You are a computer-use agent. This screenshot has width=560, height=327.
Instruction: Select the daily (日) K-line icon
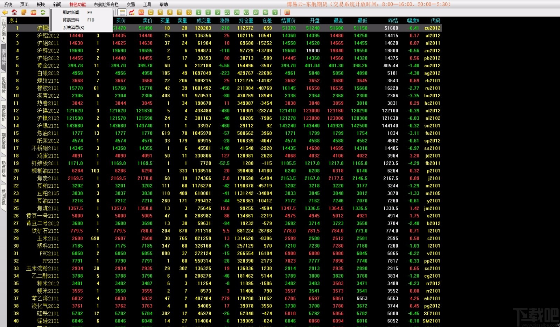151,12
